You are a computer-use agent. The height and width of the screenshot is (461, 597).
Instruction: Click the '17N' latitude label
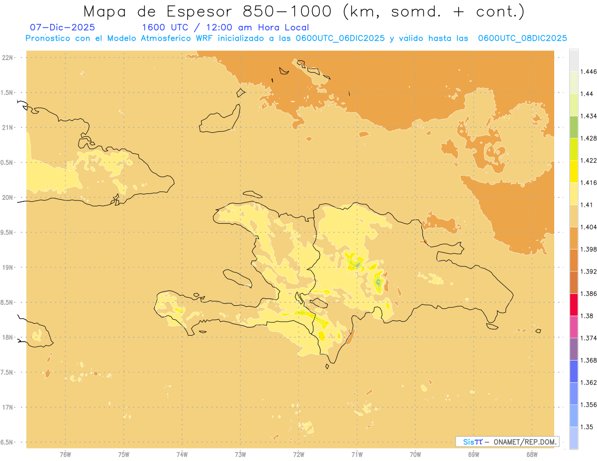tap(7, 407)
